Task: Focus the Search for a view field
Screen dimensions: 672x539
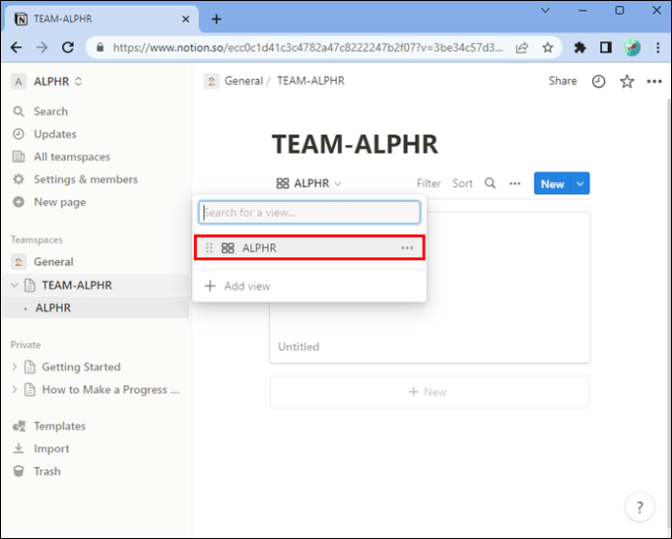Action: tap(310, 212)
